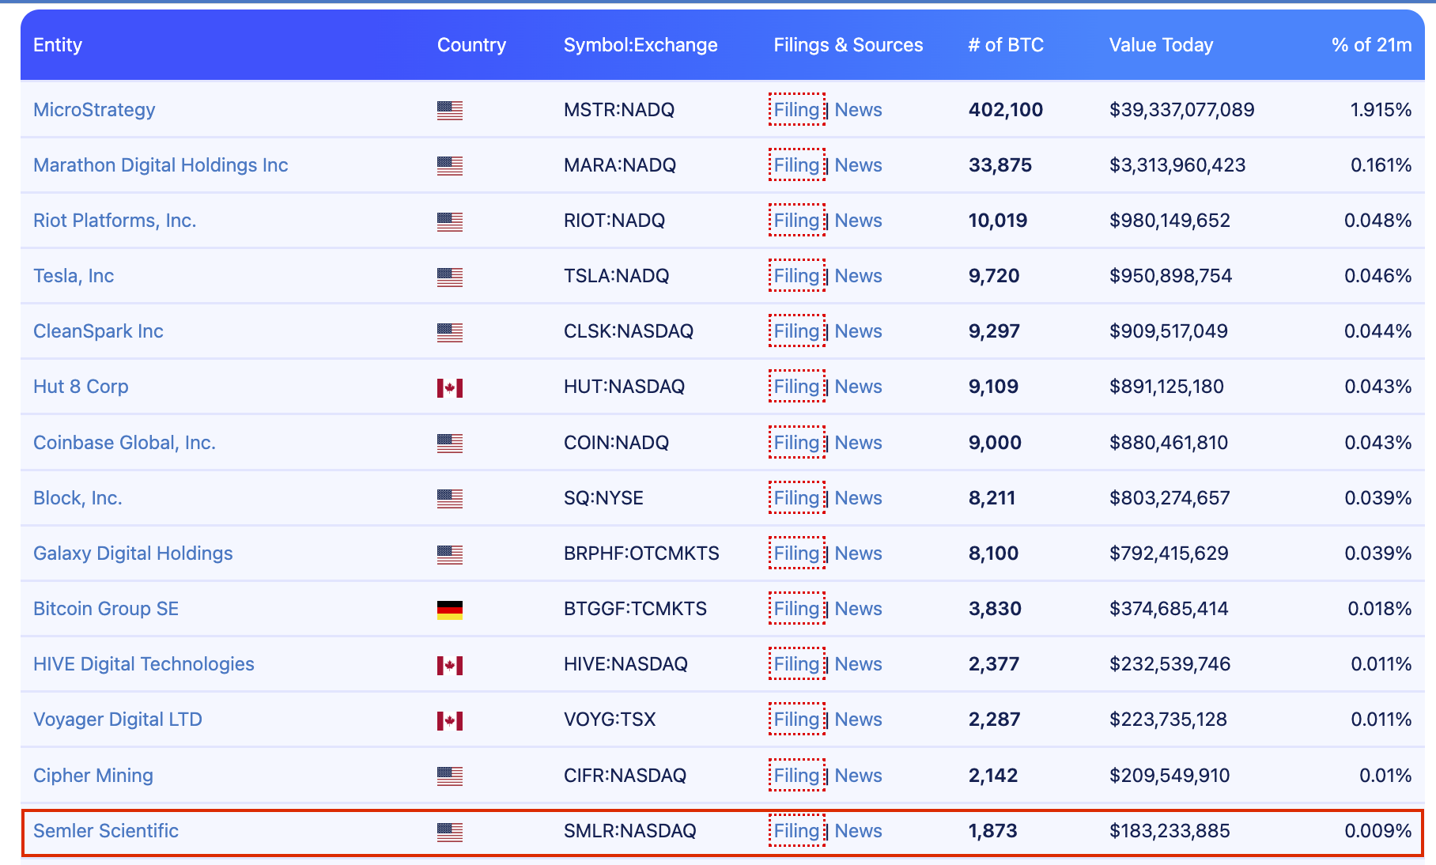Select the 33,875 BTC count cell

tap(1000, 165)
